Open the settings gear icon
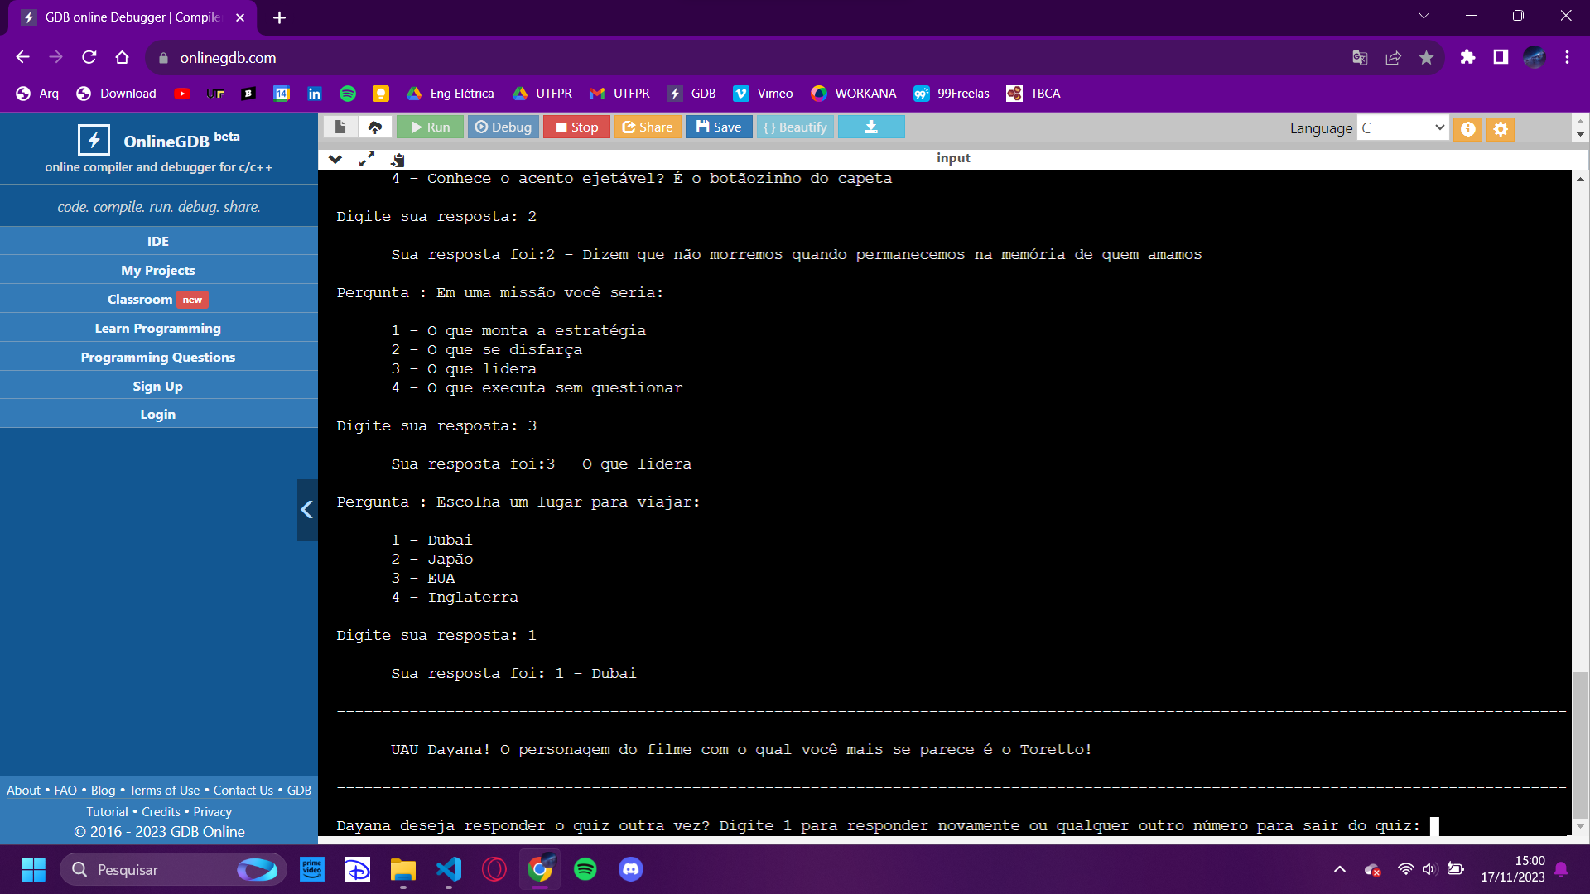The width and height of the screenshot is (1590, 894). click(1501, 128)
